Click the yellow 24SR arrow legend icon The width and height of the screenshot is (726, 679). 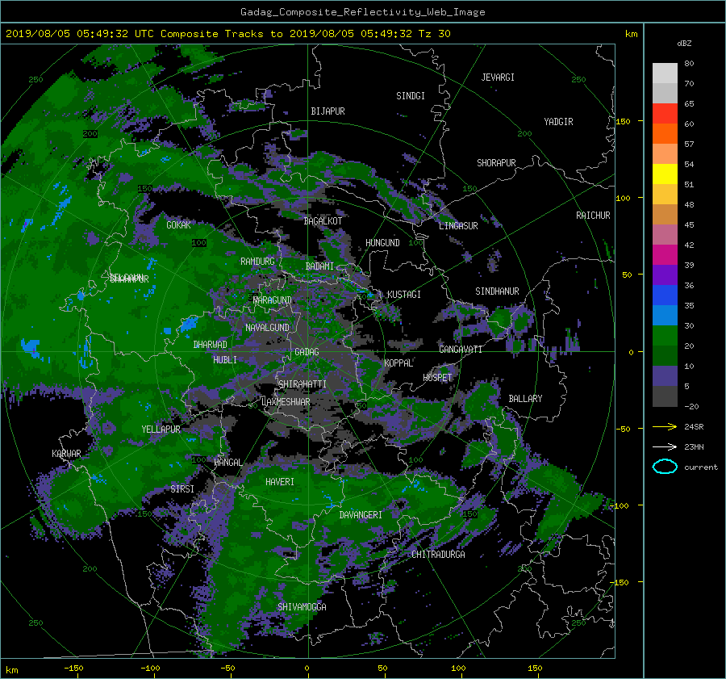pyautogui.click(x=665, y=426)
